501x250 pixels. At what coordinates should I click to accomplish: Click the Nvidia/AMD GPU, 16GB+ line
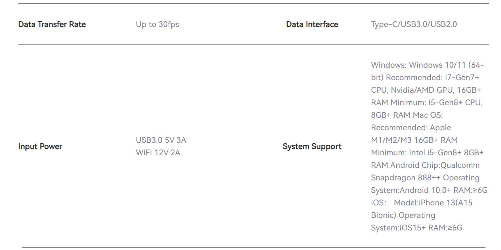tap(426, 90)
